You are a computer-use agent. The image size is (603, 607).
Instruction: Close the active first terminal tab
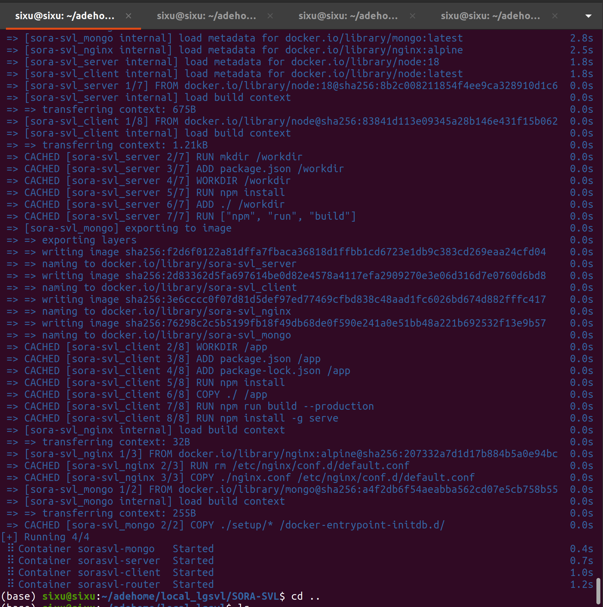(x=128, y=16)
